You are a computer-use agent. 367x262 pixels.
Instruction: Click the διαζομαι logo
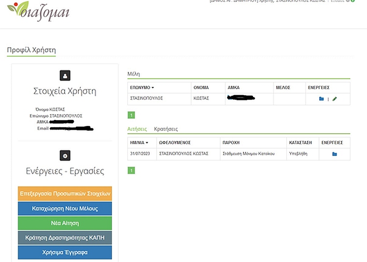[38, 11]
